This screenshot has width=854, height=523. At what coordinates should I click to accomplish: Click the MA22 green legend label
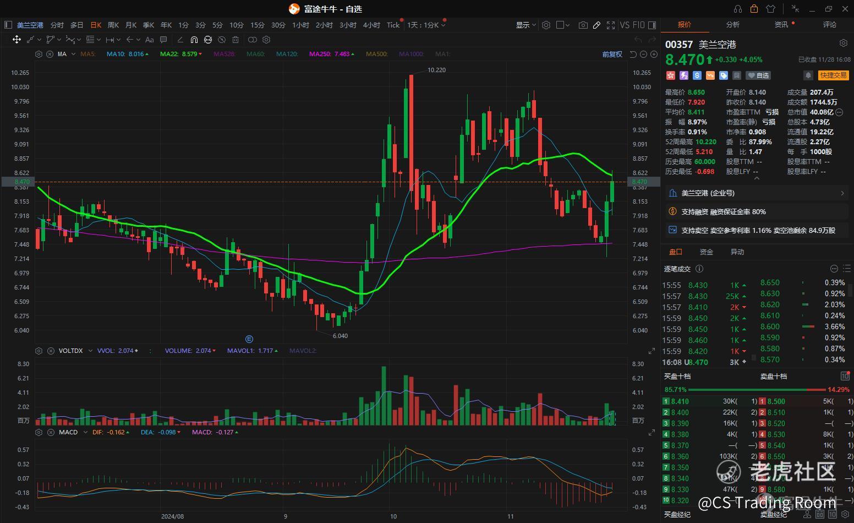(181, 54)
